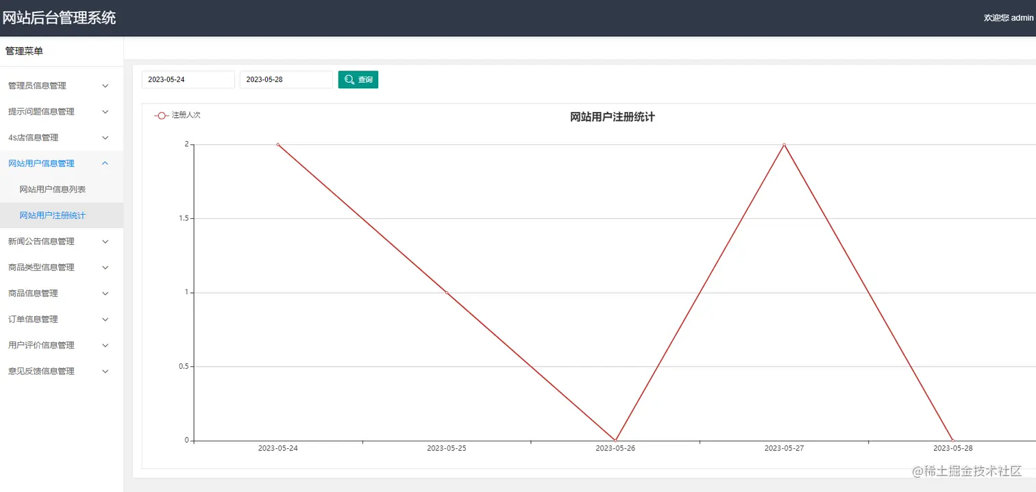Click the 查询 search button
This screenshot has width=1036, height=492.
(358, 79)
